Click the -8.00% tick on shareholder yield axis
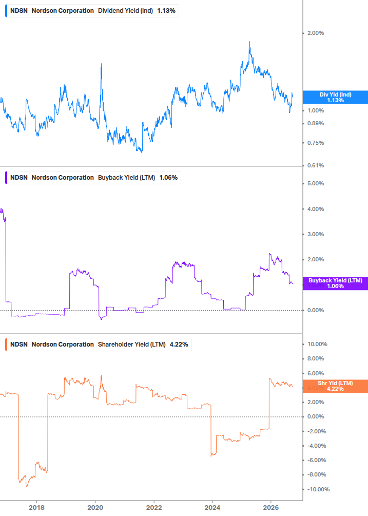Screen dimensions: 368x516 point(317,474)
